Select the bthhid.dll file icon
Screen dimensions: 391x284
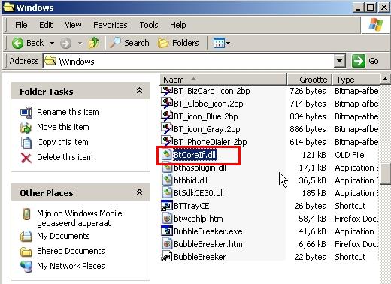coord(167,180)
